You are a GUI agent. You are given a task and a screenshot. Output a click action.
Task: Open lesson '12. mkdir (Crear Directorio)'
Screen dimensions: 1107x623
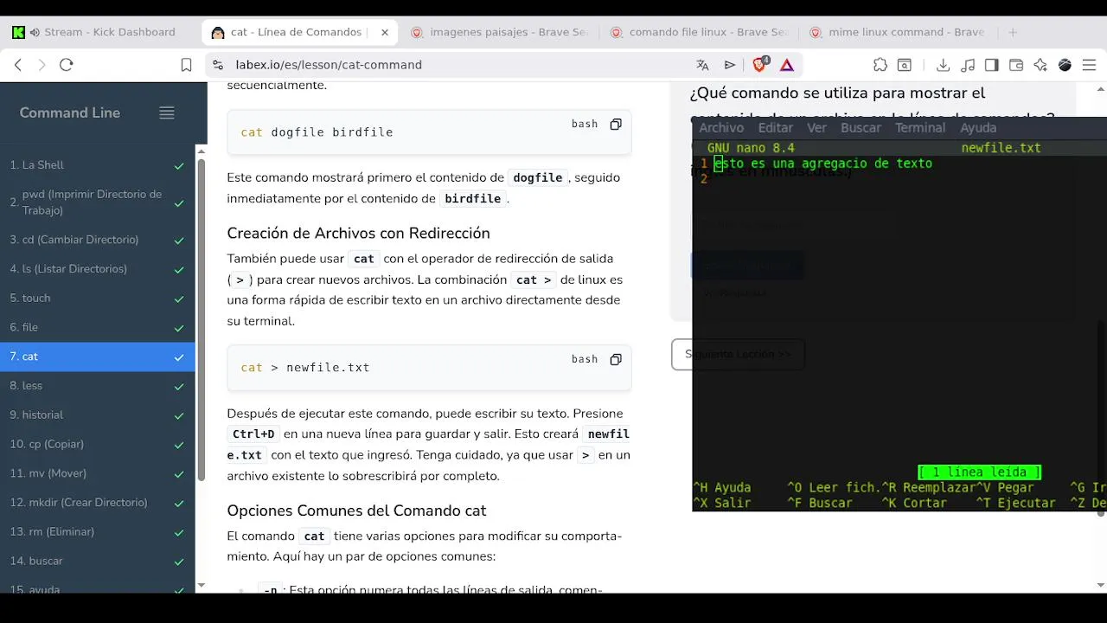tap(97, 503)
